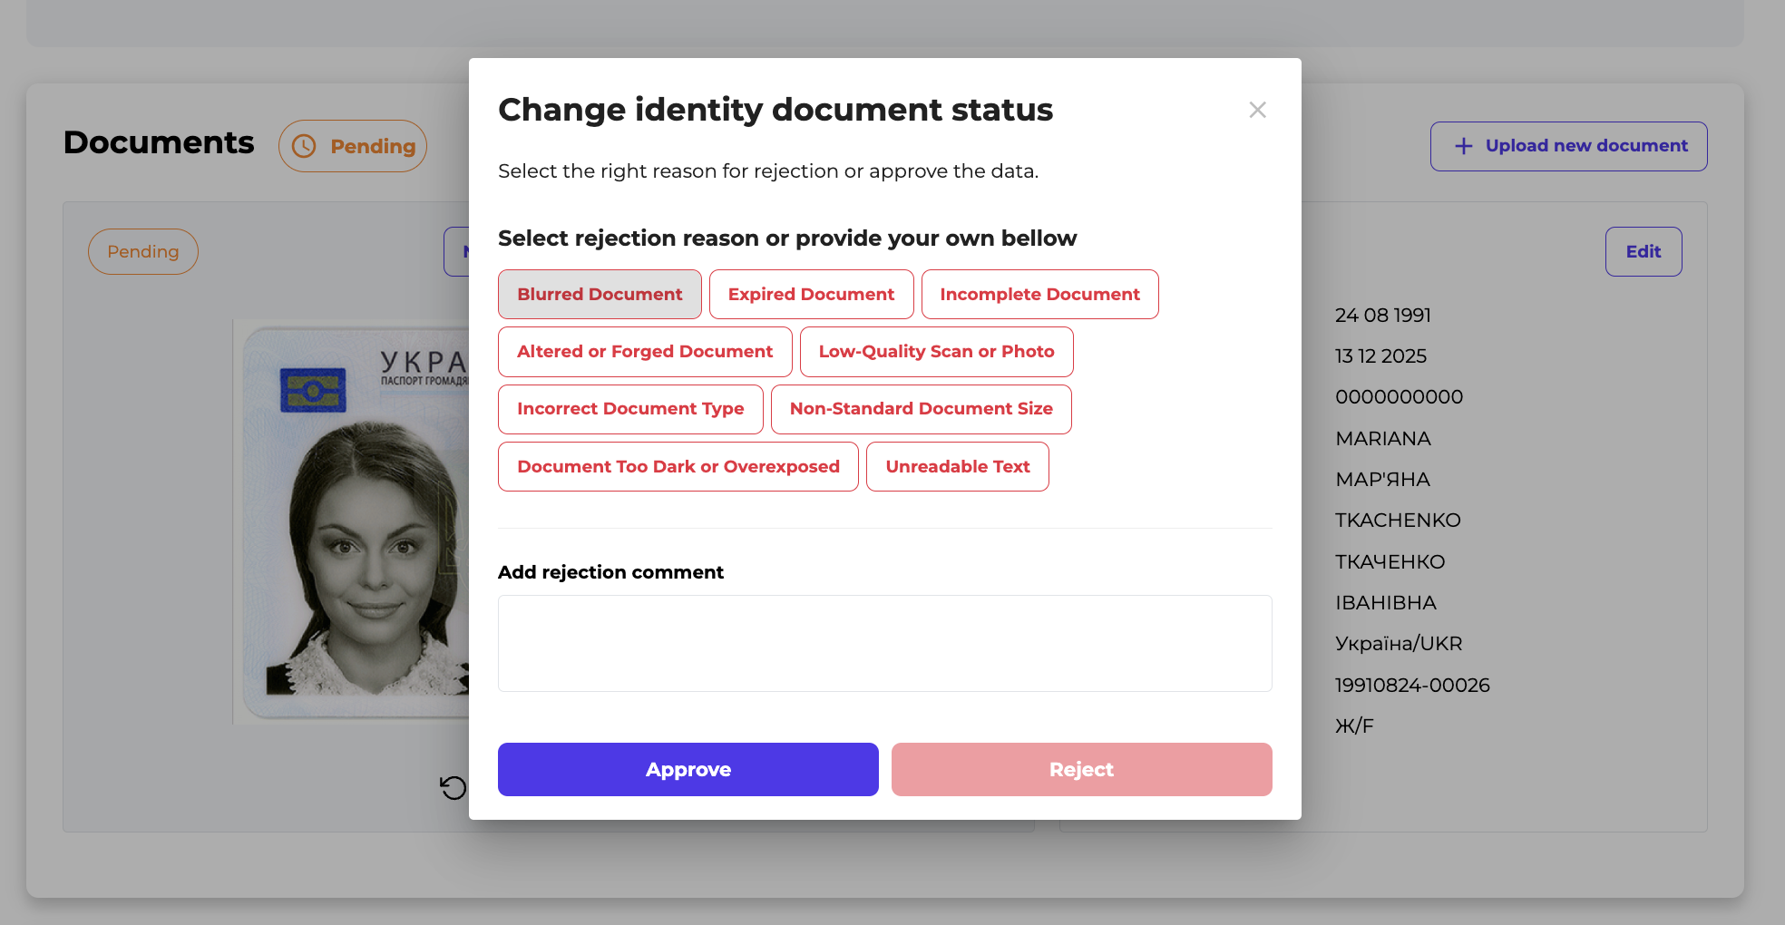Screen dimensions: 1785x925
Task: Choose Incomplete Document reason
Action: 1039,295
